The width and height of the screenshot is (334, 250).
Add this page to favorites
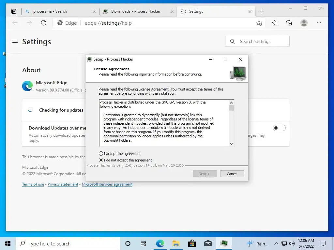coord(259,23)
